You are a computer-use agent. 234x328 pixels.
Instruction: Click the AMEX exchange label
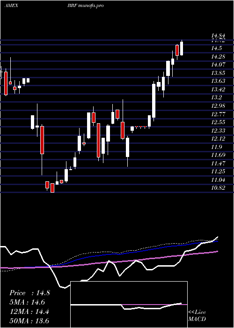[x=11, y=6]
